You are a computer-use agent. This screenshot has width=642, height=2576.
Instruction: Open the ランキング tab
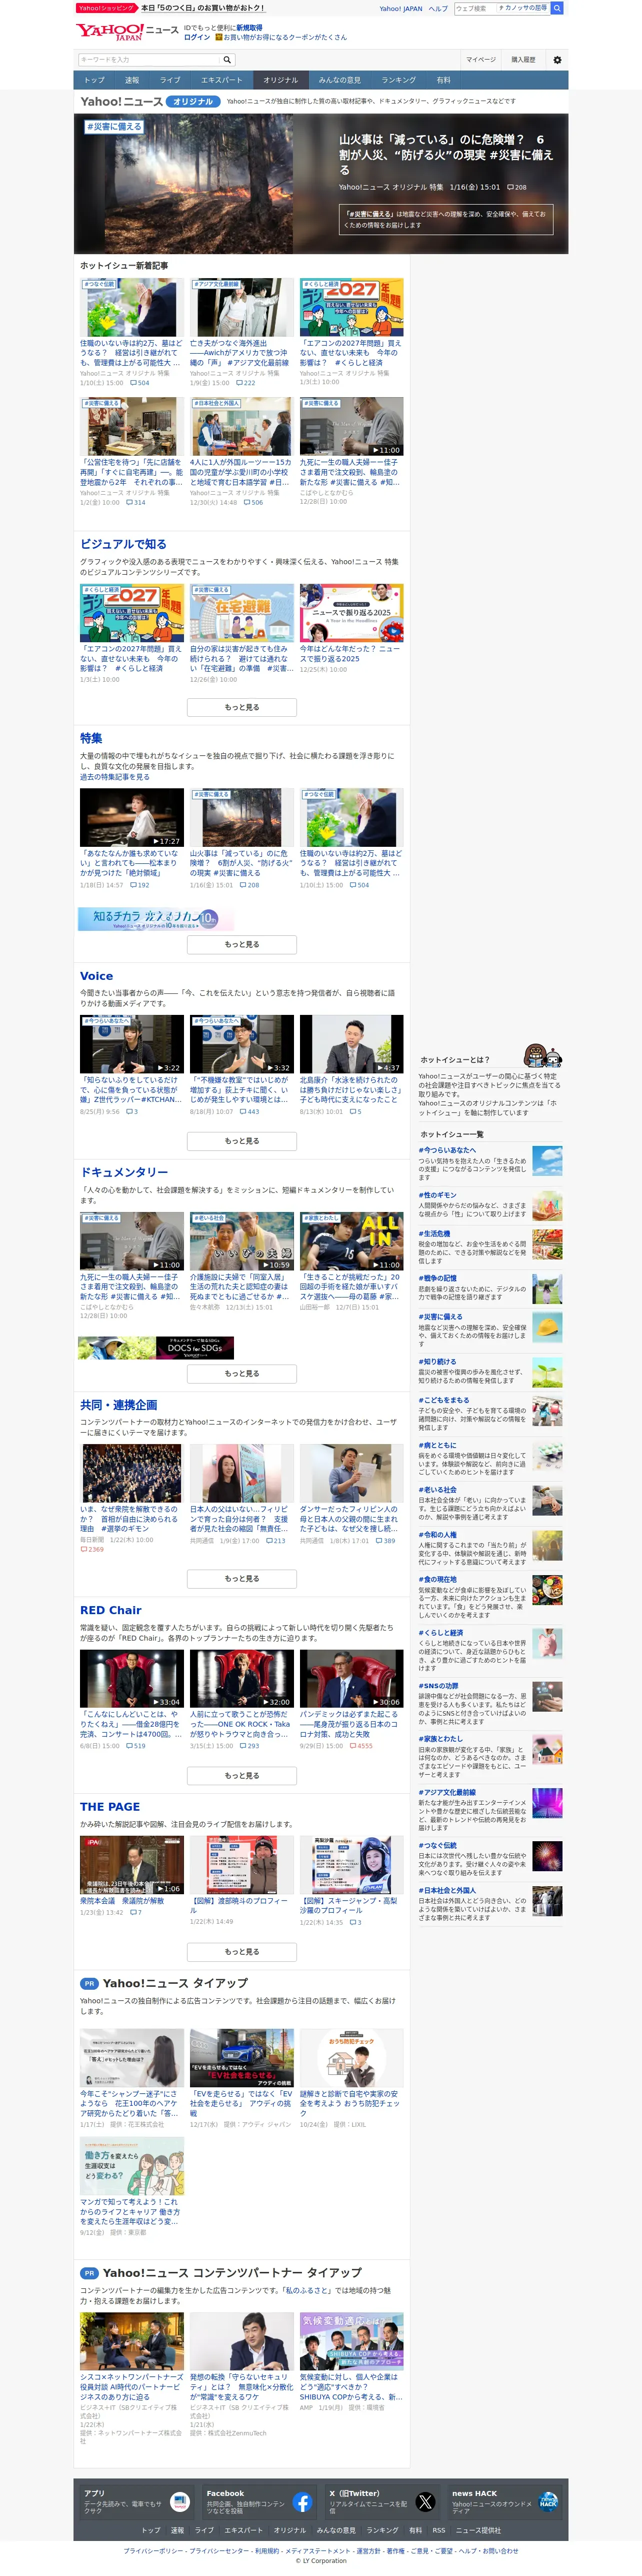point(399,80)
